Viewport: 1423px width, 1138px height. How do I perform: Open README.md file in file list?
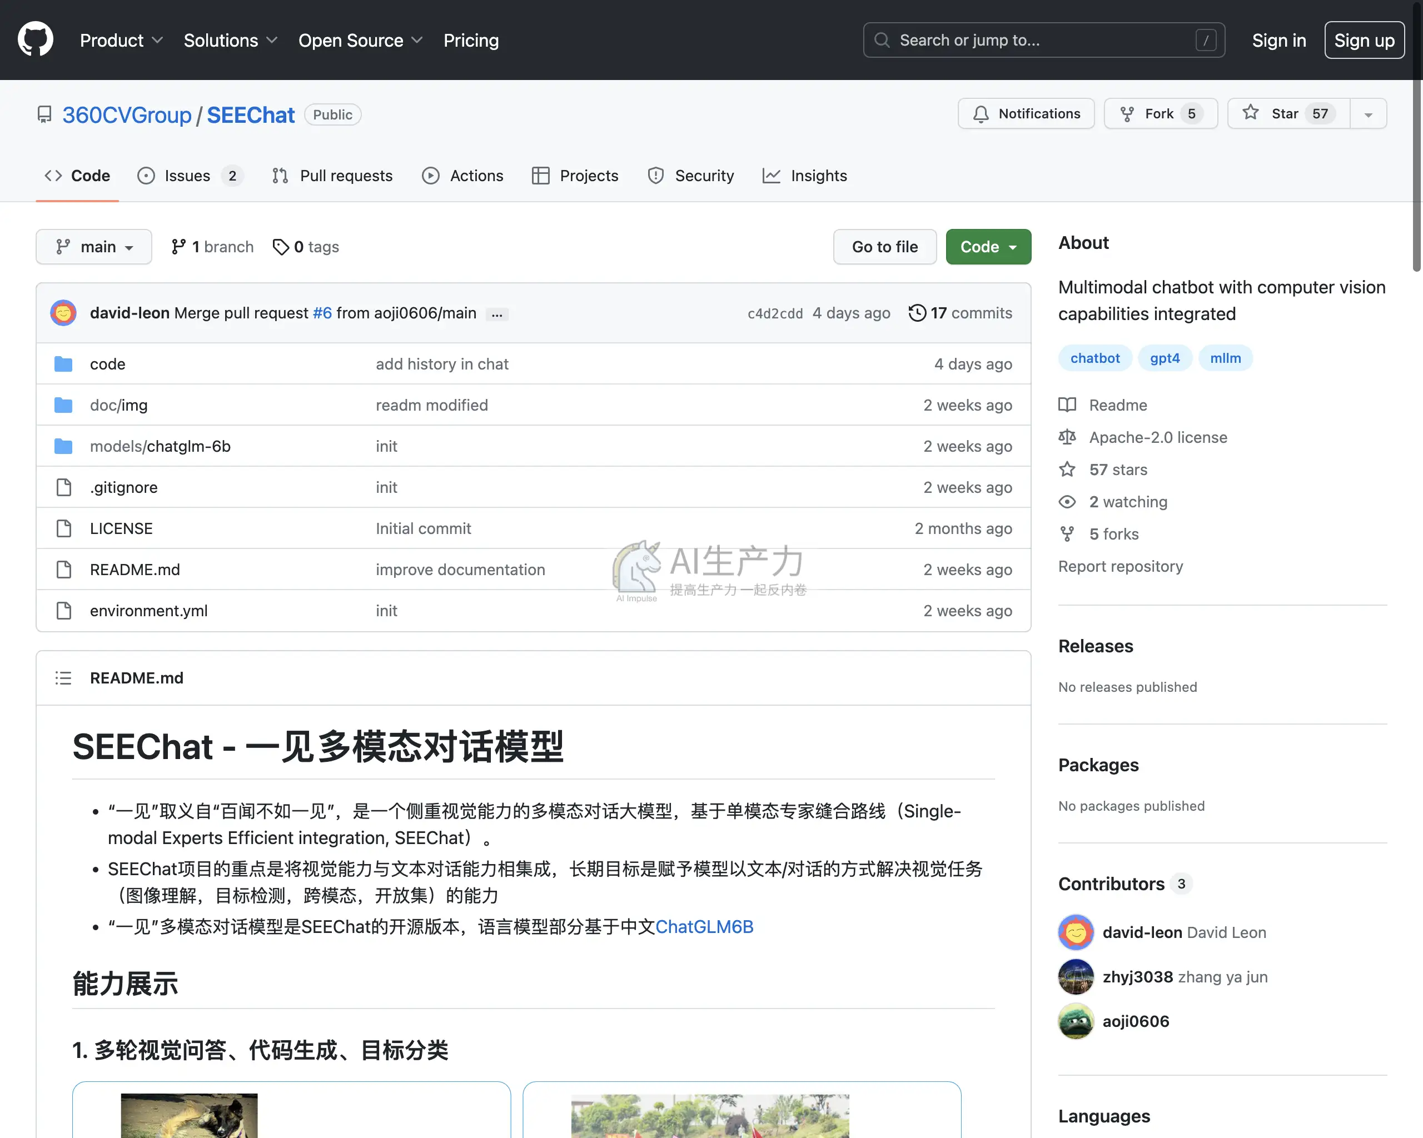pos(135,570)
